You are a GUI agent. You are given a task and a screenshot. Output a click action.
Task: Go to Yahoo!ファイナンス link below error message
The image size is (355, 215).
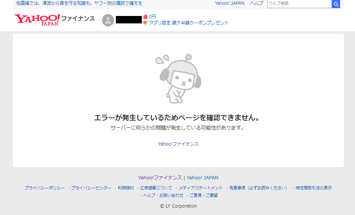pos(178,144)
